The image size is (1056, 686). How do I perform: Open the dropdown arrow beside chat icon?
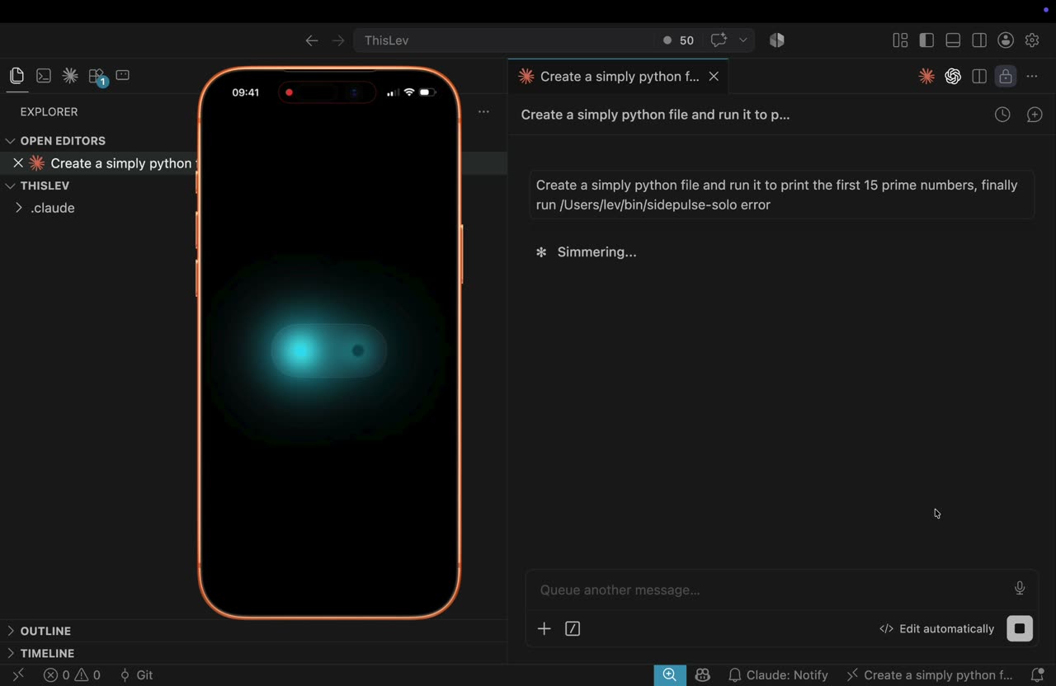click(x=742, y=40)
